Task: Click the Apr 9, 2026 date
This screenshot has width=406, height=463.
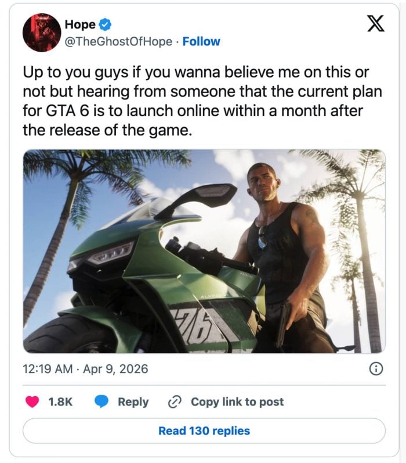Action: 116,369
